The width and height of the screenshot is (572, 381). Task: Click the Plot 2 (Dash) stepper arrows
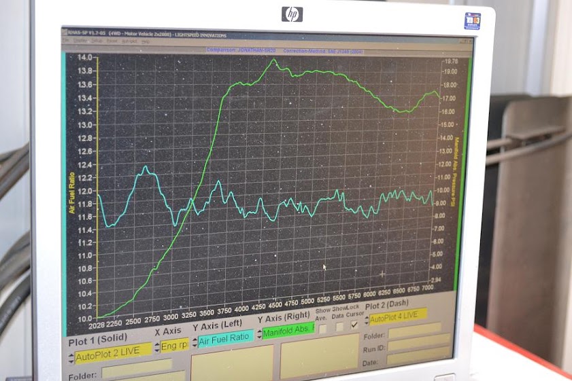pyautogui.click(x=367, y=321)
